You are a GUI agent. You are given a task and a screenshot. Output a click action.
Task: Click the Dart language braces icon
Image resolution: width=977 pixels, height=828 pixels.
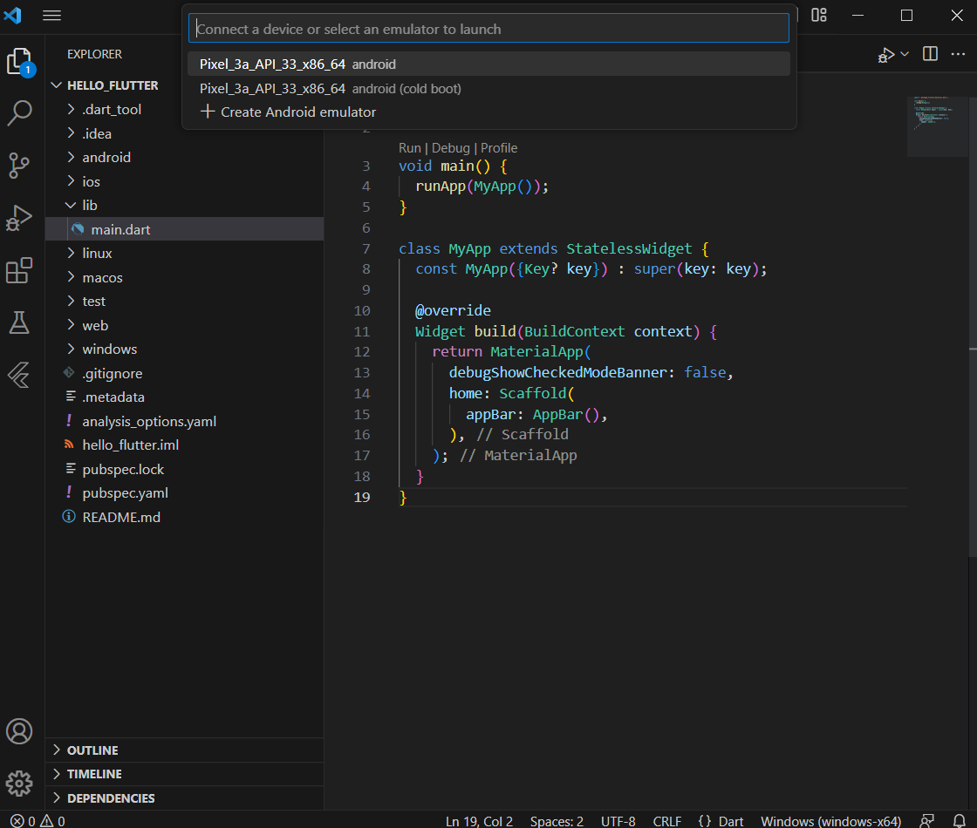[x=705, y=820]
